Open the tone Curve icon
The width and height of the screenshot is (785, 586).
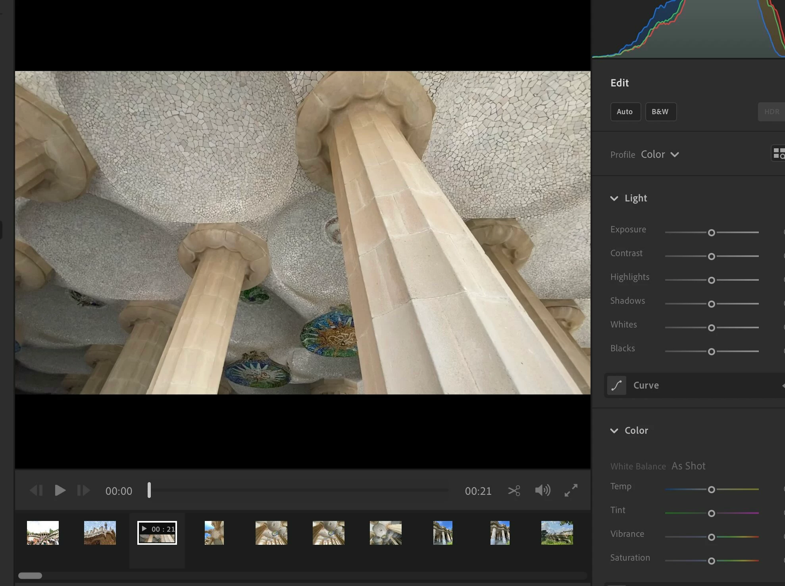617,385
